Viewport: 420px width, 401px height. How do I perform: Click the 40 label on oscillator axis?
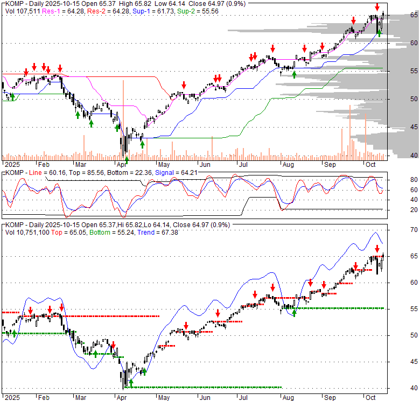pos(414,200)
